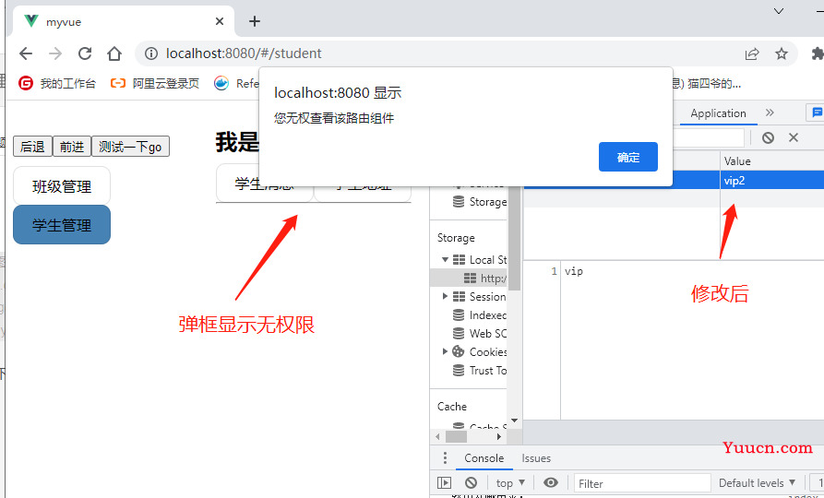Image resolution: width=824 pixels, height=498 pixels.
Task: Click the 后退 button
Action: (x=32, y=147)
